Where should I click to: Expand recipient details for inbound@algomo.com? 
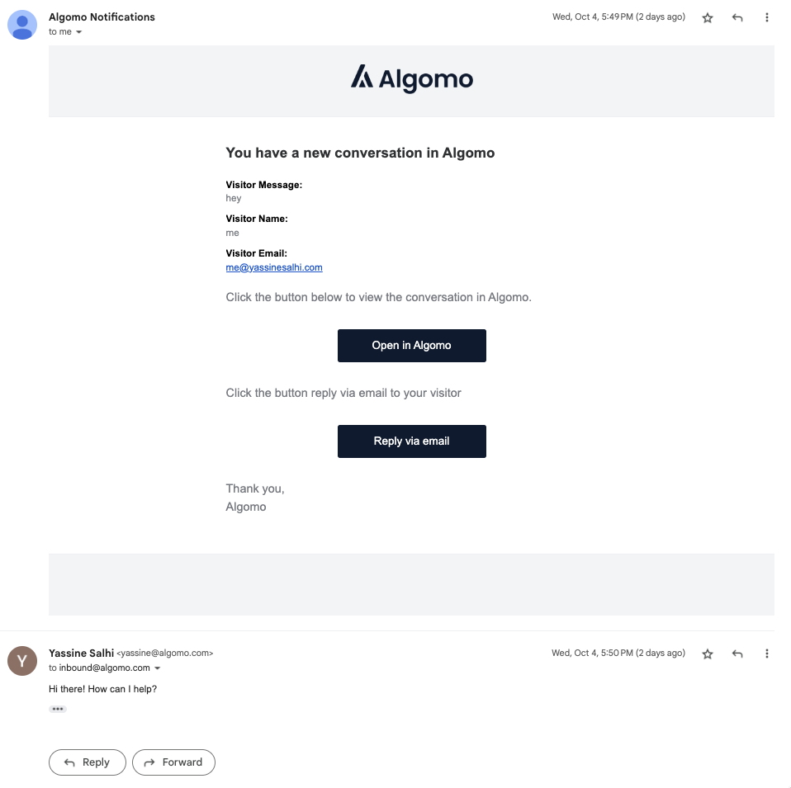coord(158,668)
